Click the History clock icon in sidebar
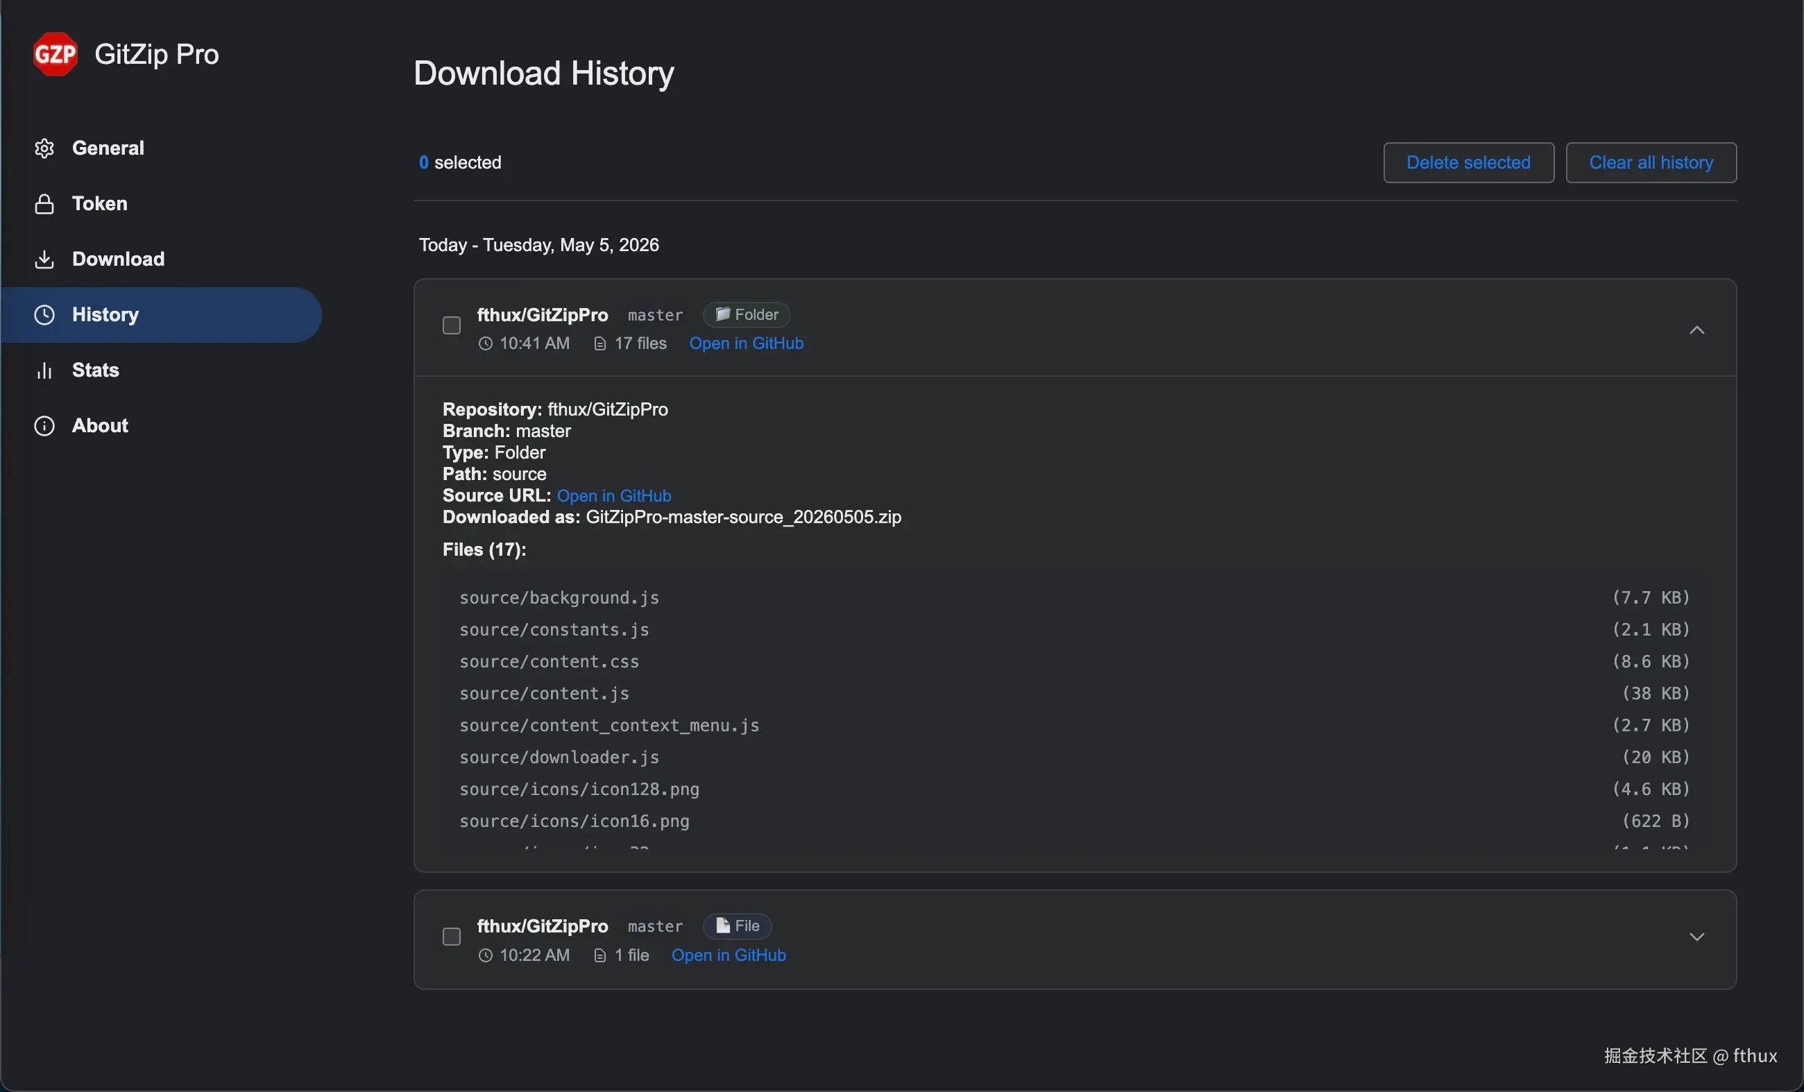Screen dimensions: 1804x1092 pos(44,315)
